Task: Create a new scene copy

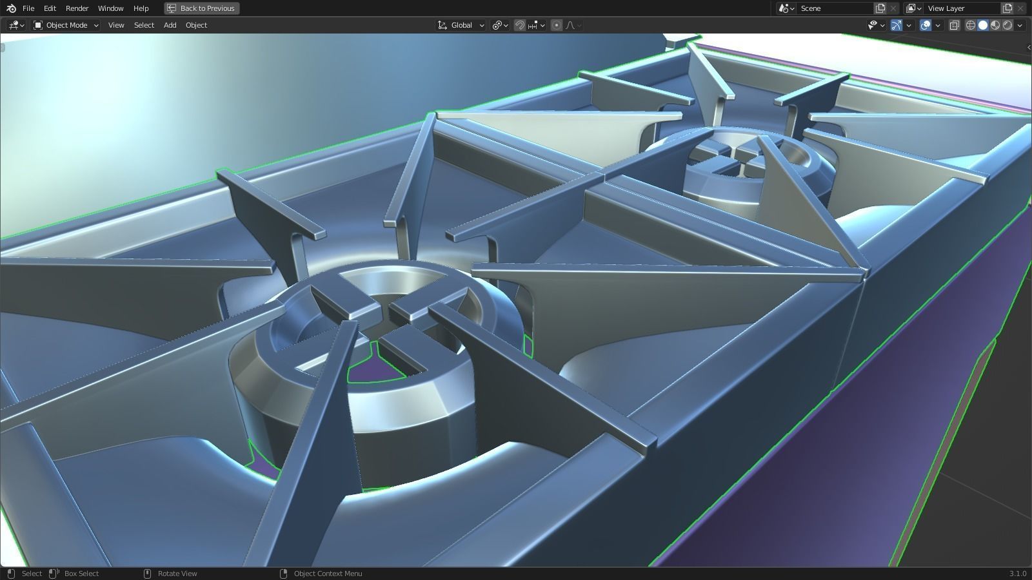Action: 880,8
